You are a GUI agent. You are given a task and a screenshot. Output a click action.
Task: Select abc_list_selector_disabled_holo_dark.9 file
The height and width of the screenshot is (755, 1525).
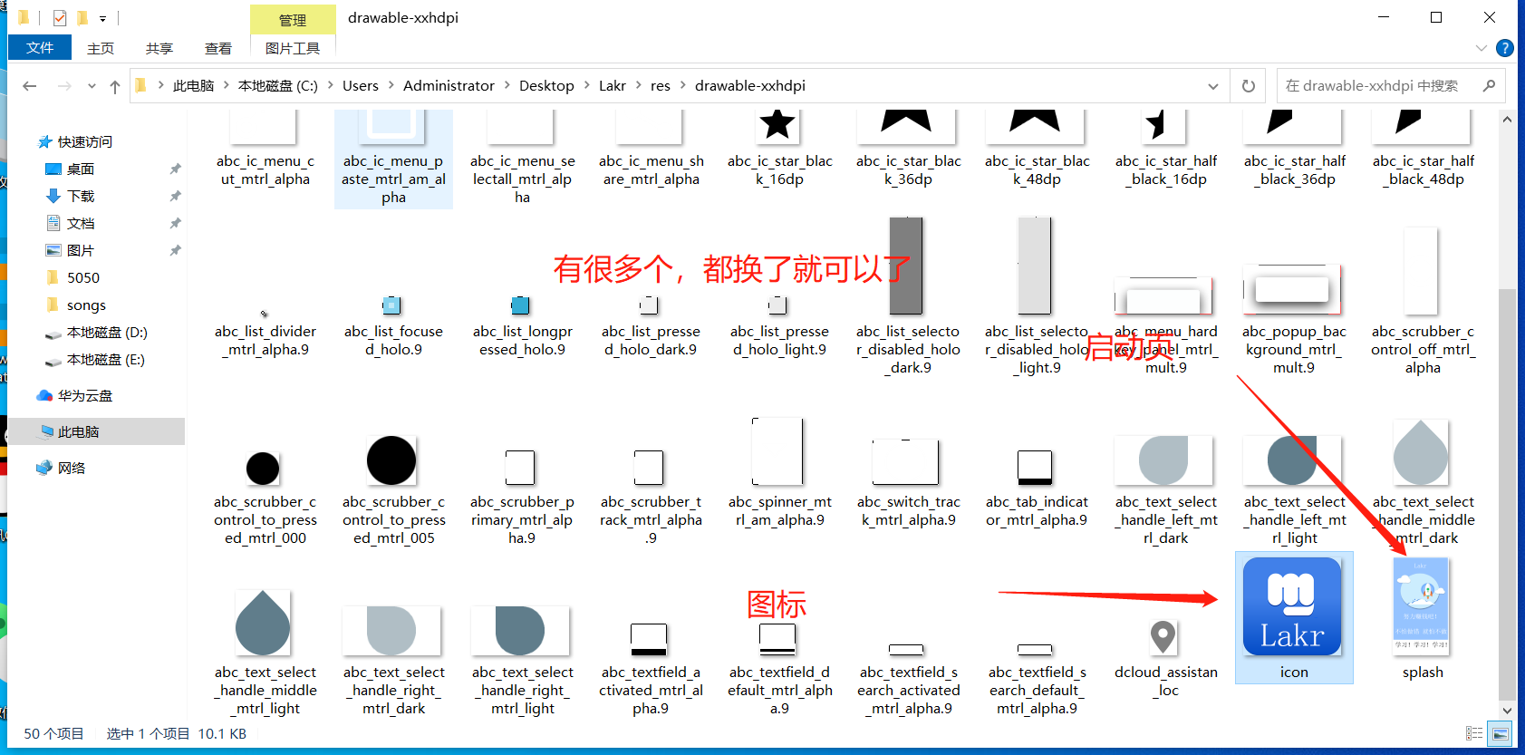(908, 297)
